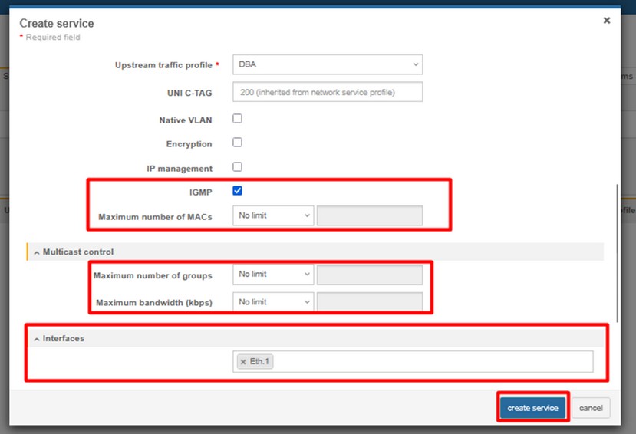Click the Maximum number of groups value field
Screen dimensions: 636x434
coord(370,275)
